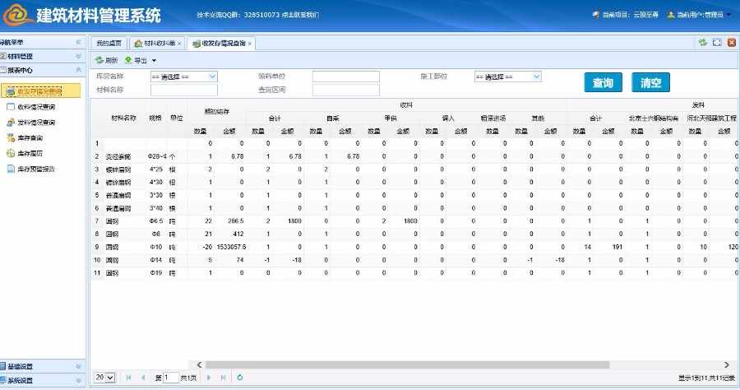740x390 pixels.
Task: Click the 刷新 refresh toolbar icon
Action: tap(99, 60)
